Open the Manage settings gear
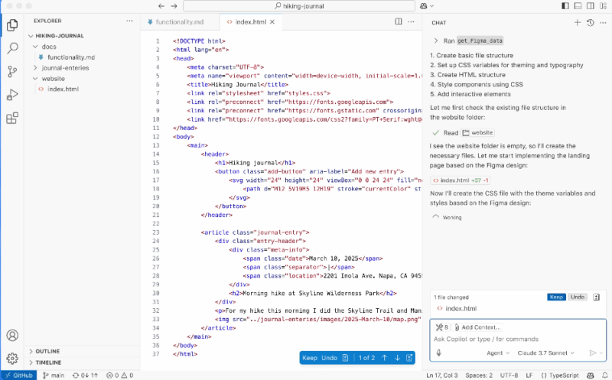Viewport: 612px width, 380px height. [x=12, y=358]
